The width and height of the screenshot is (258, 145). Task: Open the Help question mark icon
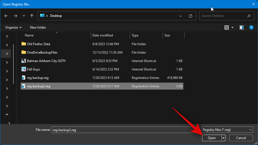(251, 27)
